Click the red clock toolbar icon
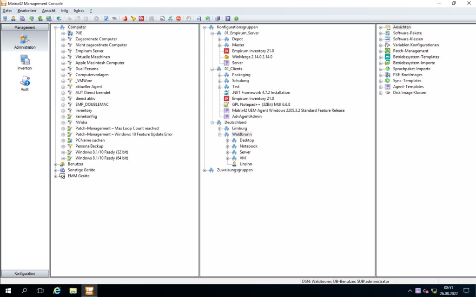The width and height of the screenshot is (476, 297). (x=141, y=19)
